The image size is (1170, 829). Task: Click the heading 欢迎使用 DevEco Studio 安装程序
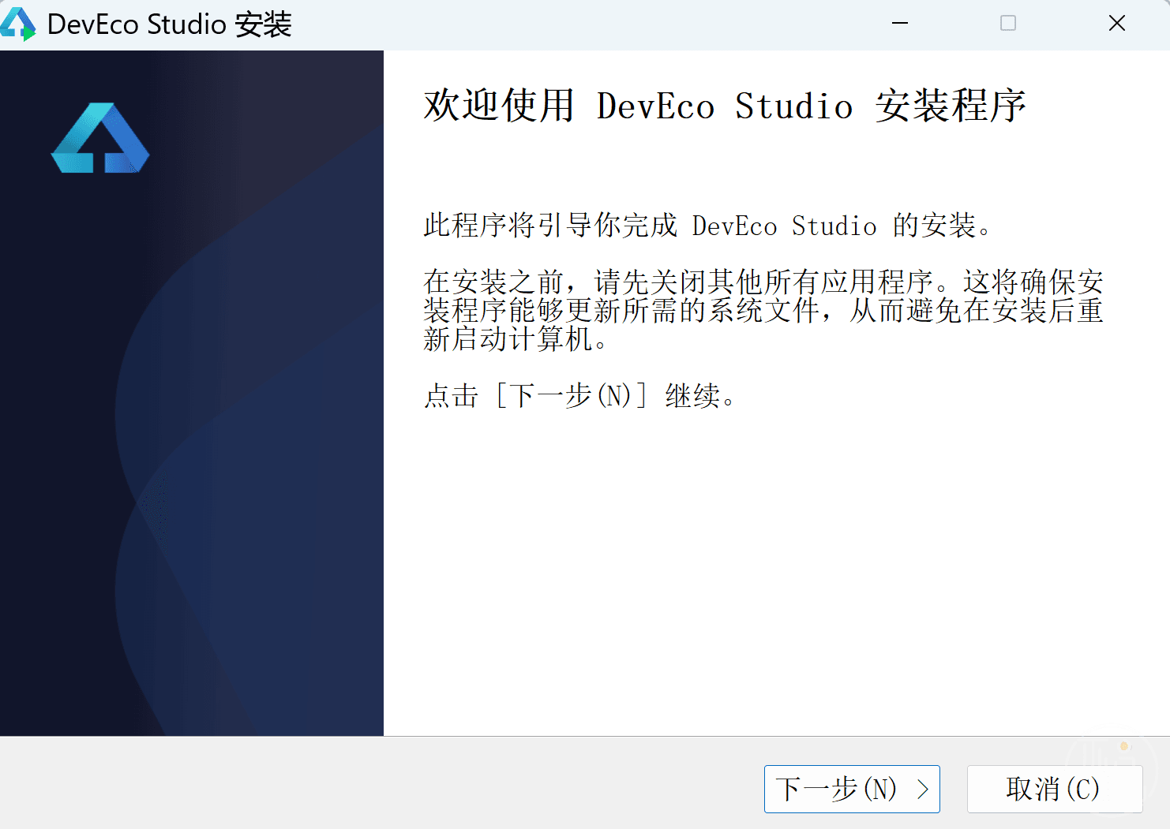click(x=725, y=106)
